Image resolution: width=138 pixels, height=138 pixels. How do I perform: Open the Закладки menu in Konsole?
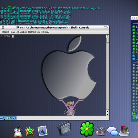[21, 32]
